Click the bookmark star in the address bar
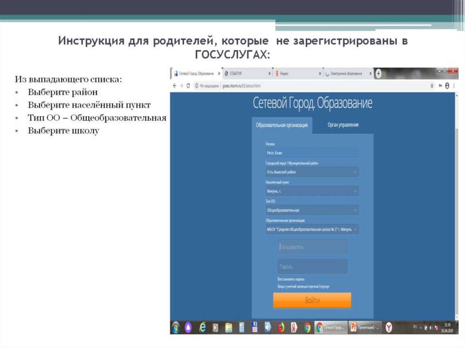This screenshot has height=348, width=465. click(x=431, y=85)
